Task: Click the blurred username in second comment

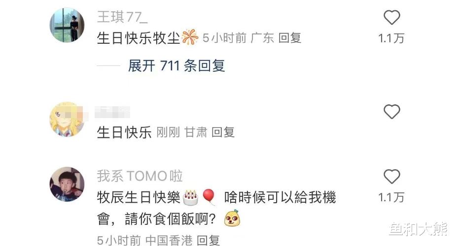Action: pos(112,112)
